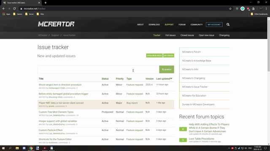Click the green OPEN NEW ISSUE button
This screenshot has height=151, width=270.
154,55
